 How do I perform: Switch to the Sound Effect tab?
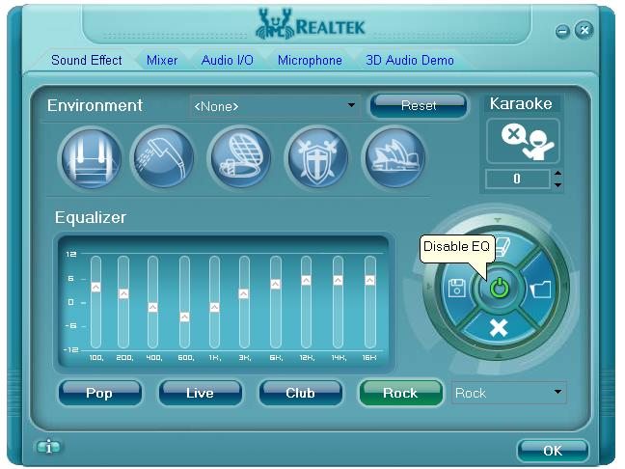(87, 60)
